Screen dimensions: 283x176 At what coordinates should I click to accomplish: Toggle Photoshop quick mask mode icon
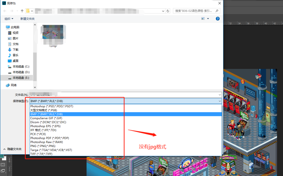(3, 165)
